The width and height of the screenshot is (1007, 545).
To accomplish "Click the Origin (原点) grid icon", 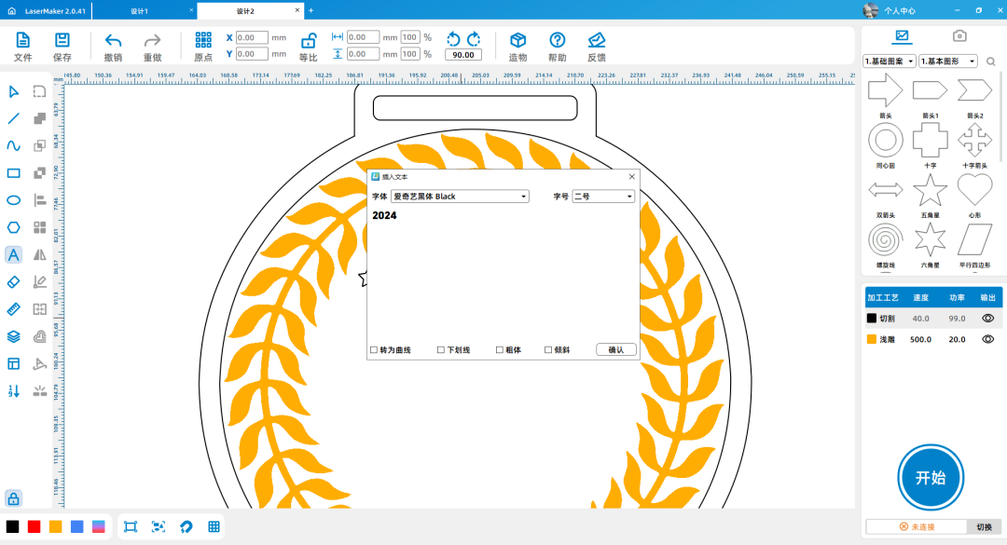I will [203, 40].
